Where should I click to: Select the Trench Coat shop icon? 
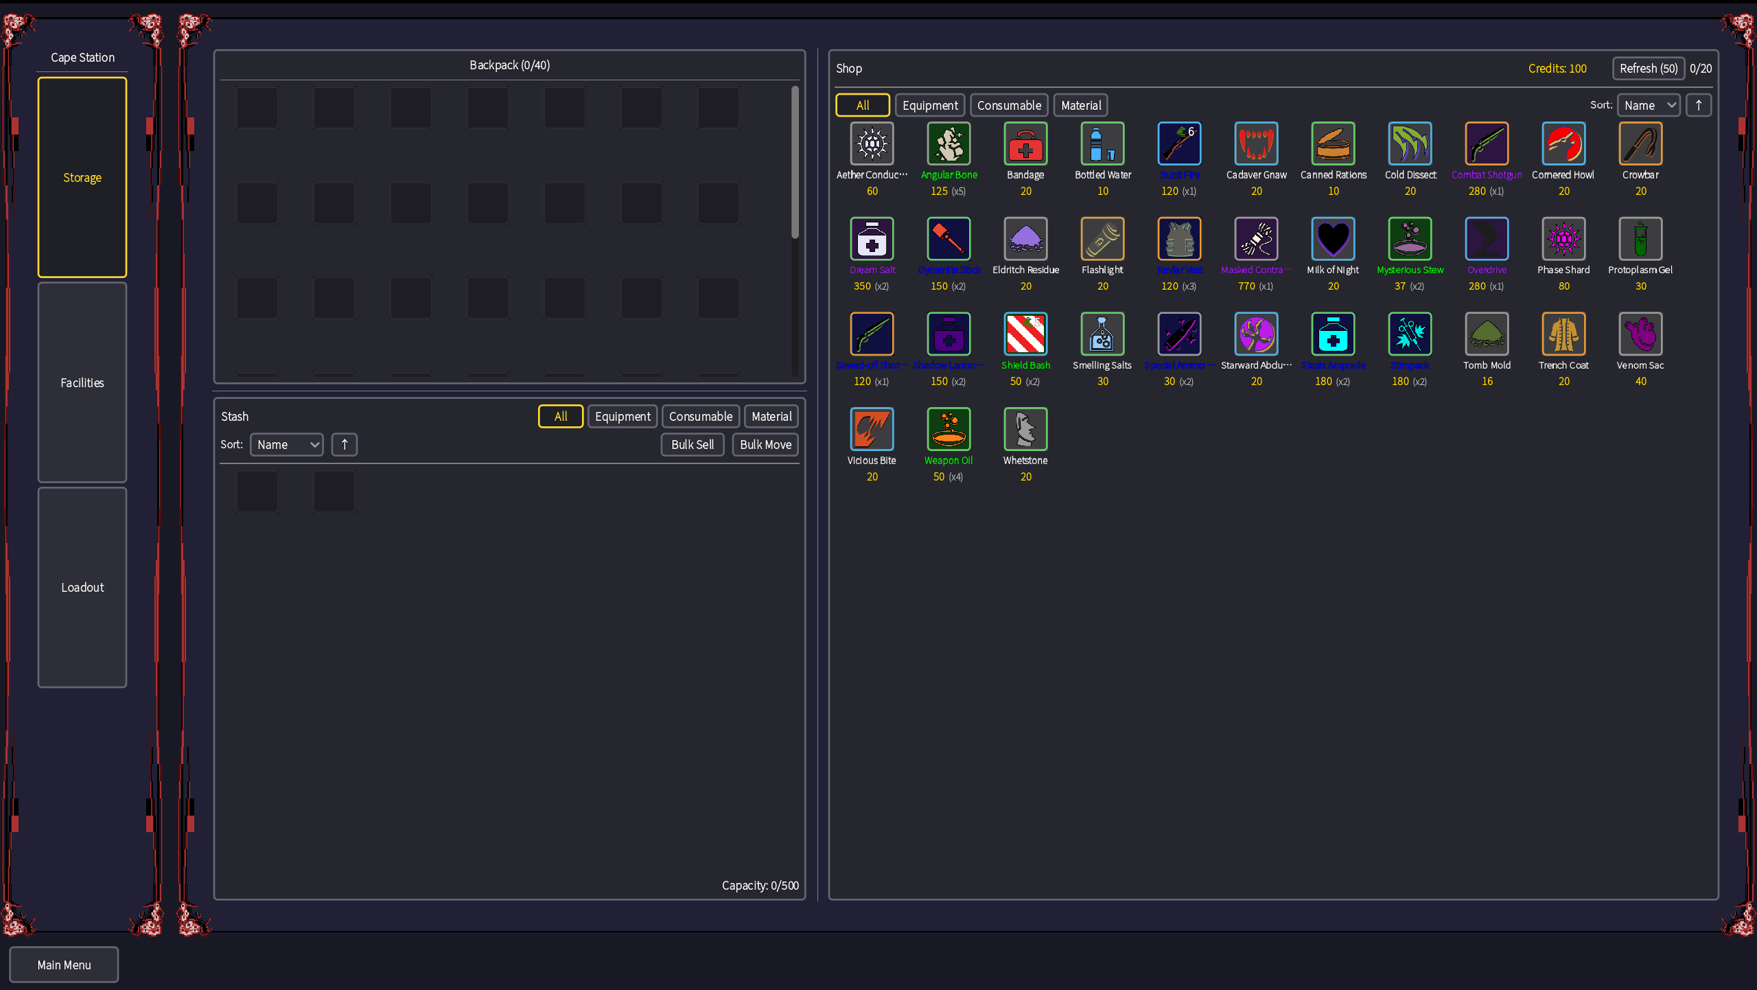tap(1563, 334)
